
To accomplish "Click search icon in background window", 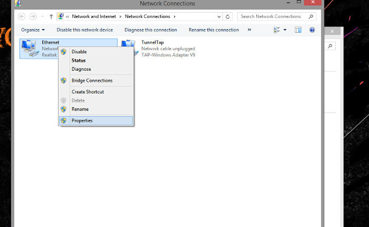I will 330,46.
